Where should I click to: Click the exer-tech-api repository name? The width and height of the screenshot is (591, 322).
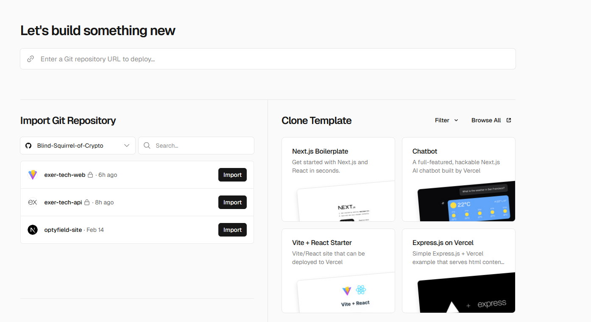pyautogui.click(x=63, y=202)
